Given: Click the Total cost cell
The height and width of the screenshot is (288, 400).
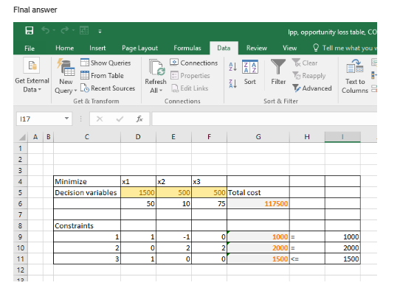Looking at the screenshot, I should (x=258, y=192).
